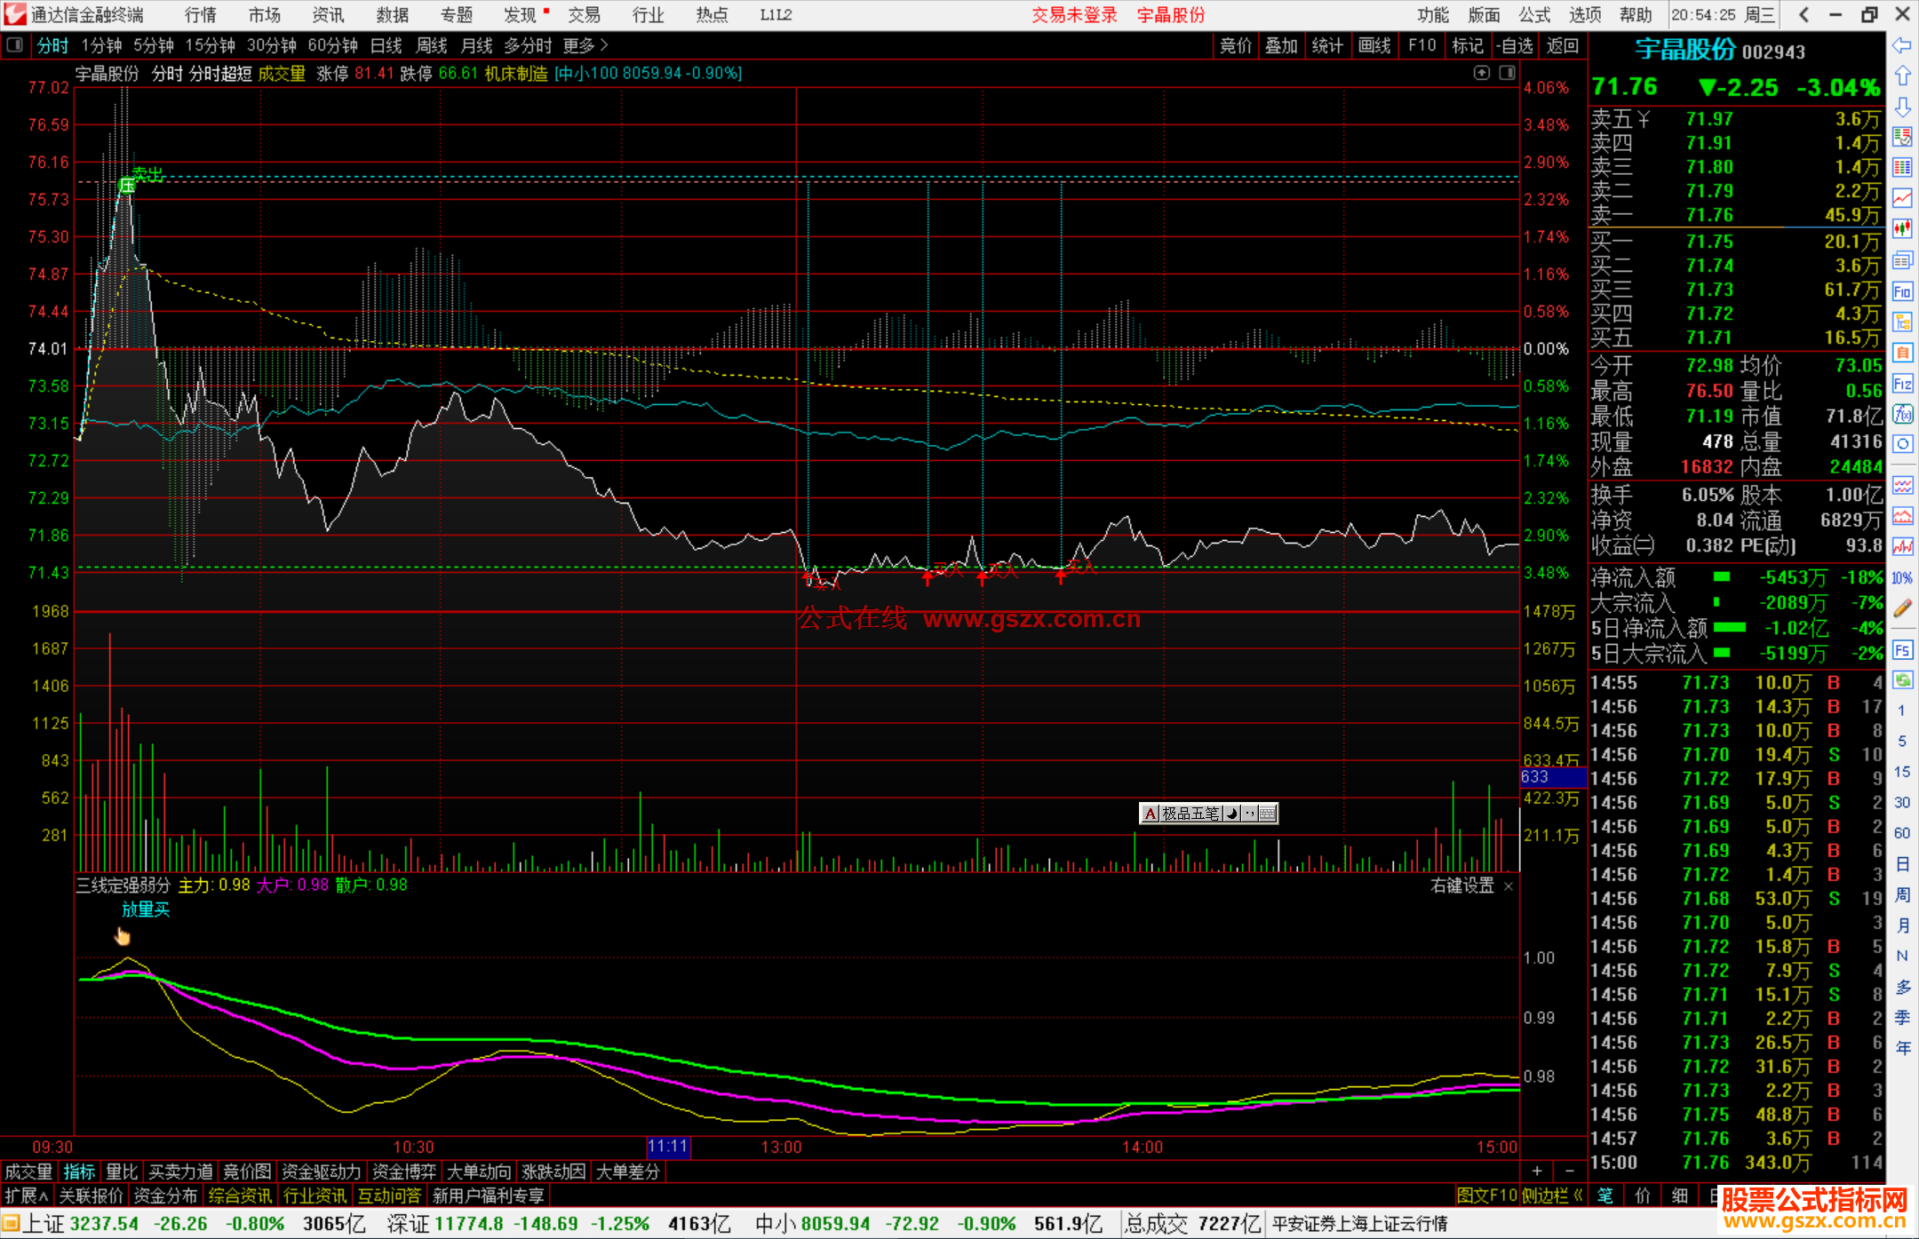
Task: Click the F10 company info sidebar icon
Action: [x=1902, y=291]
